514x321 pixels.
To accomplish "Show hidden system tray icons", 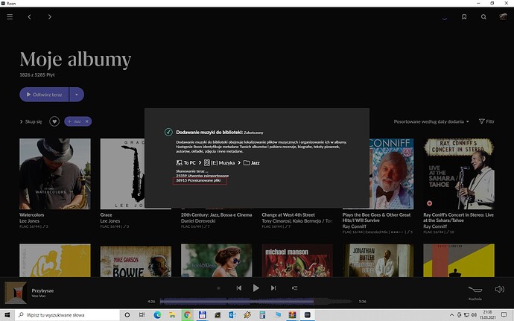I will click(451, 315).
